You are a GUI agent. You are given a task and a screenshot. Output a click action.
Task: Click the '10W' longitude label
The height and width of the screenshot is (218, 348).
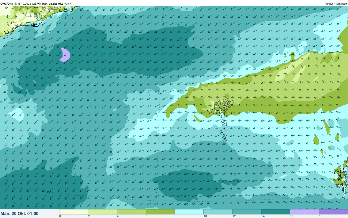[160, 93]
